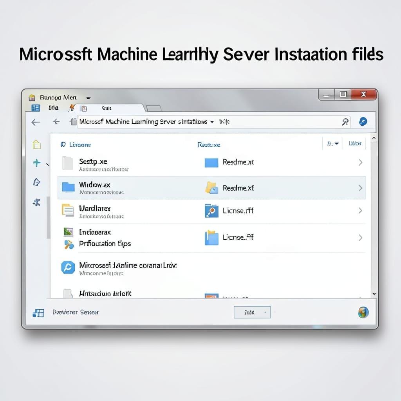Viewport: 401px width, 401px height.
Task: Click the blue search-document icon for Licnse.rff
Action: click(x=211, y=211)
